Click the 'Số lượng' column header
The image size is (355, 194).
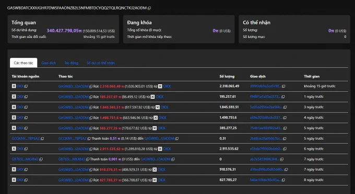(227, 76)
